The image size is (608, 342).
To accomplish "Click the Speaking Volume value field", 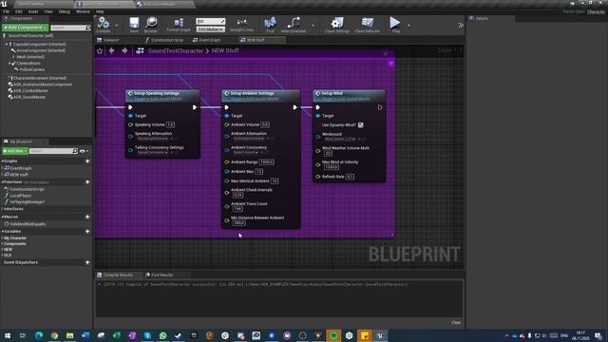I will click(x=170, y=124).
